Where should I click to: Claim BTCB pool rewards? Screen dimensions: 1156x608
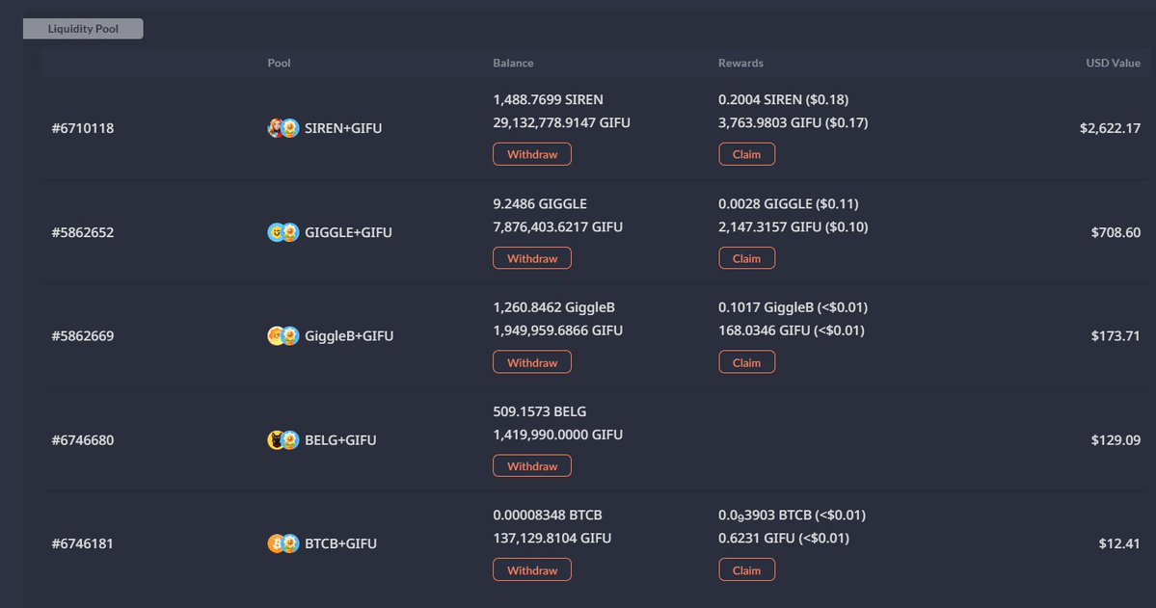click(x=746, y=569)
